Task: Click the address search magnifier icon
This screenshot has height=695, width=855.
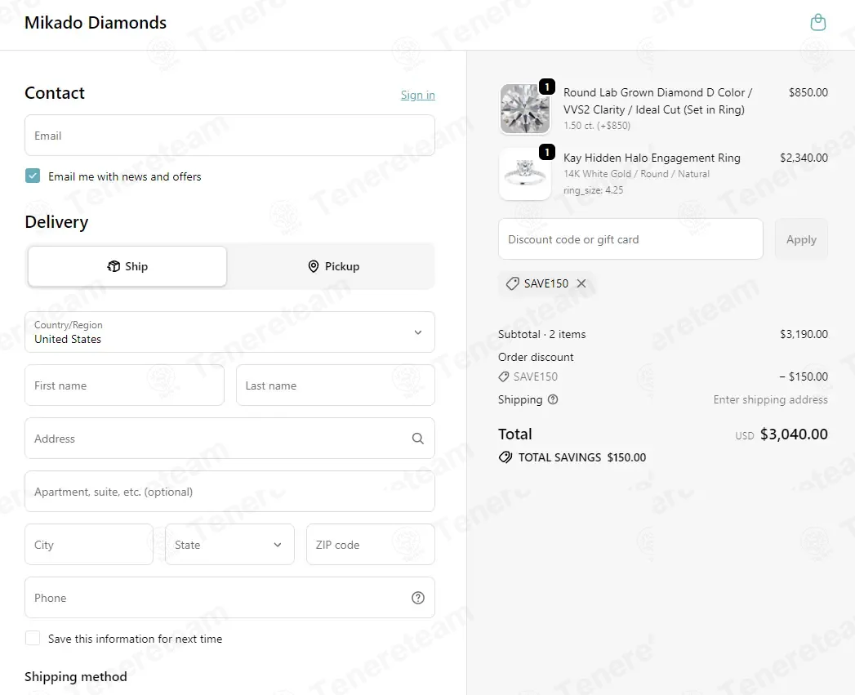Action: click(x=417, y=439)
